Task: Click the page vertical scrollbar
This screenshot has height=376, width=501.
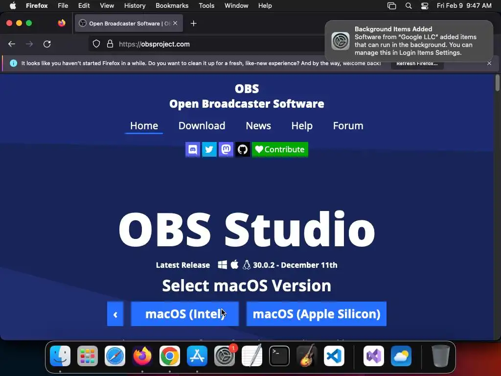Action: [x=498, y=82]
